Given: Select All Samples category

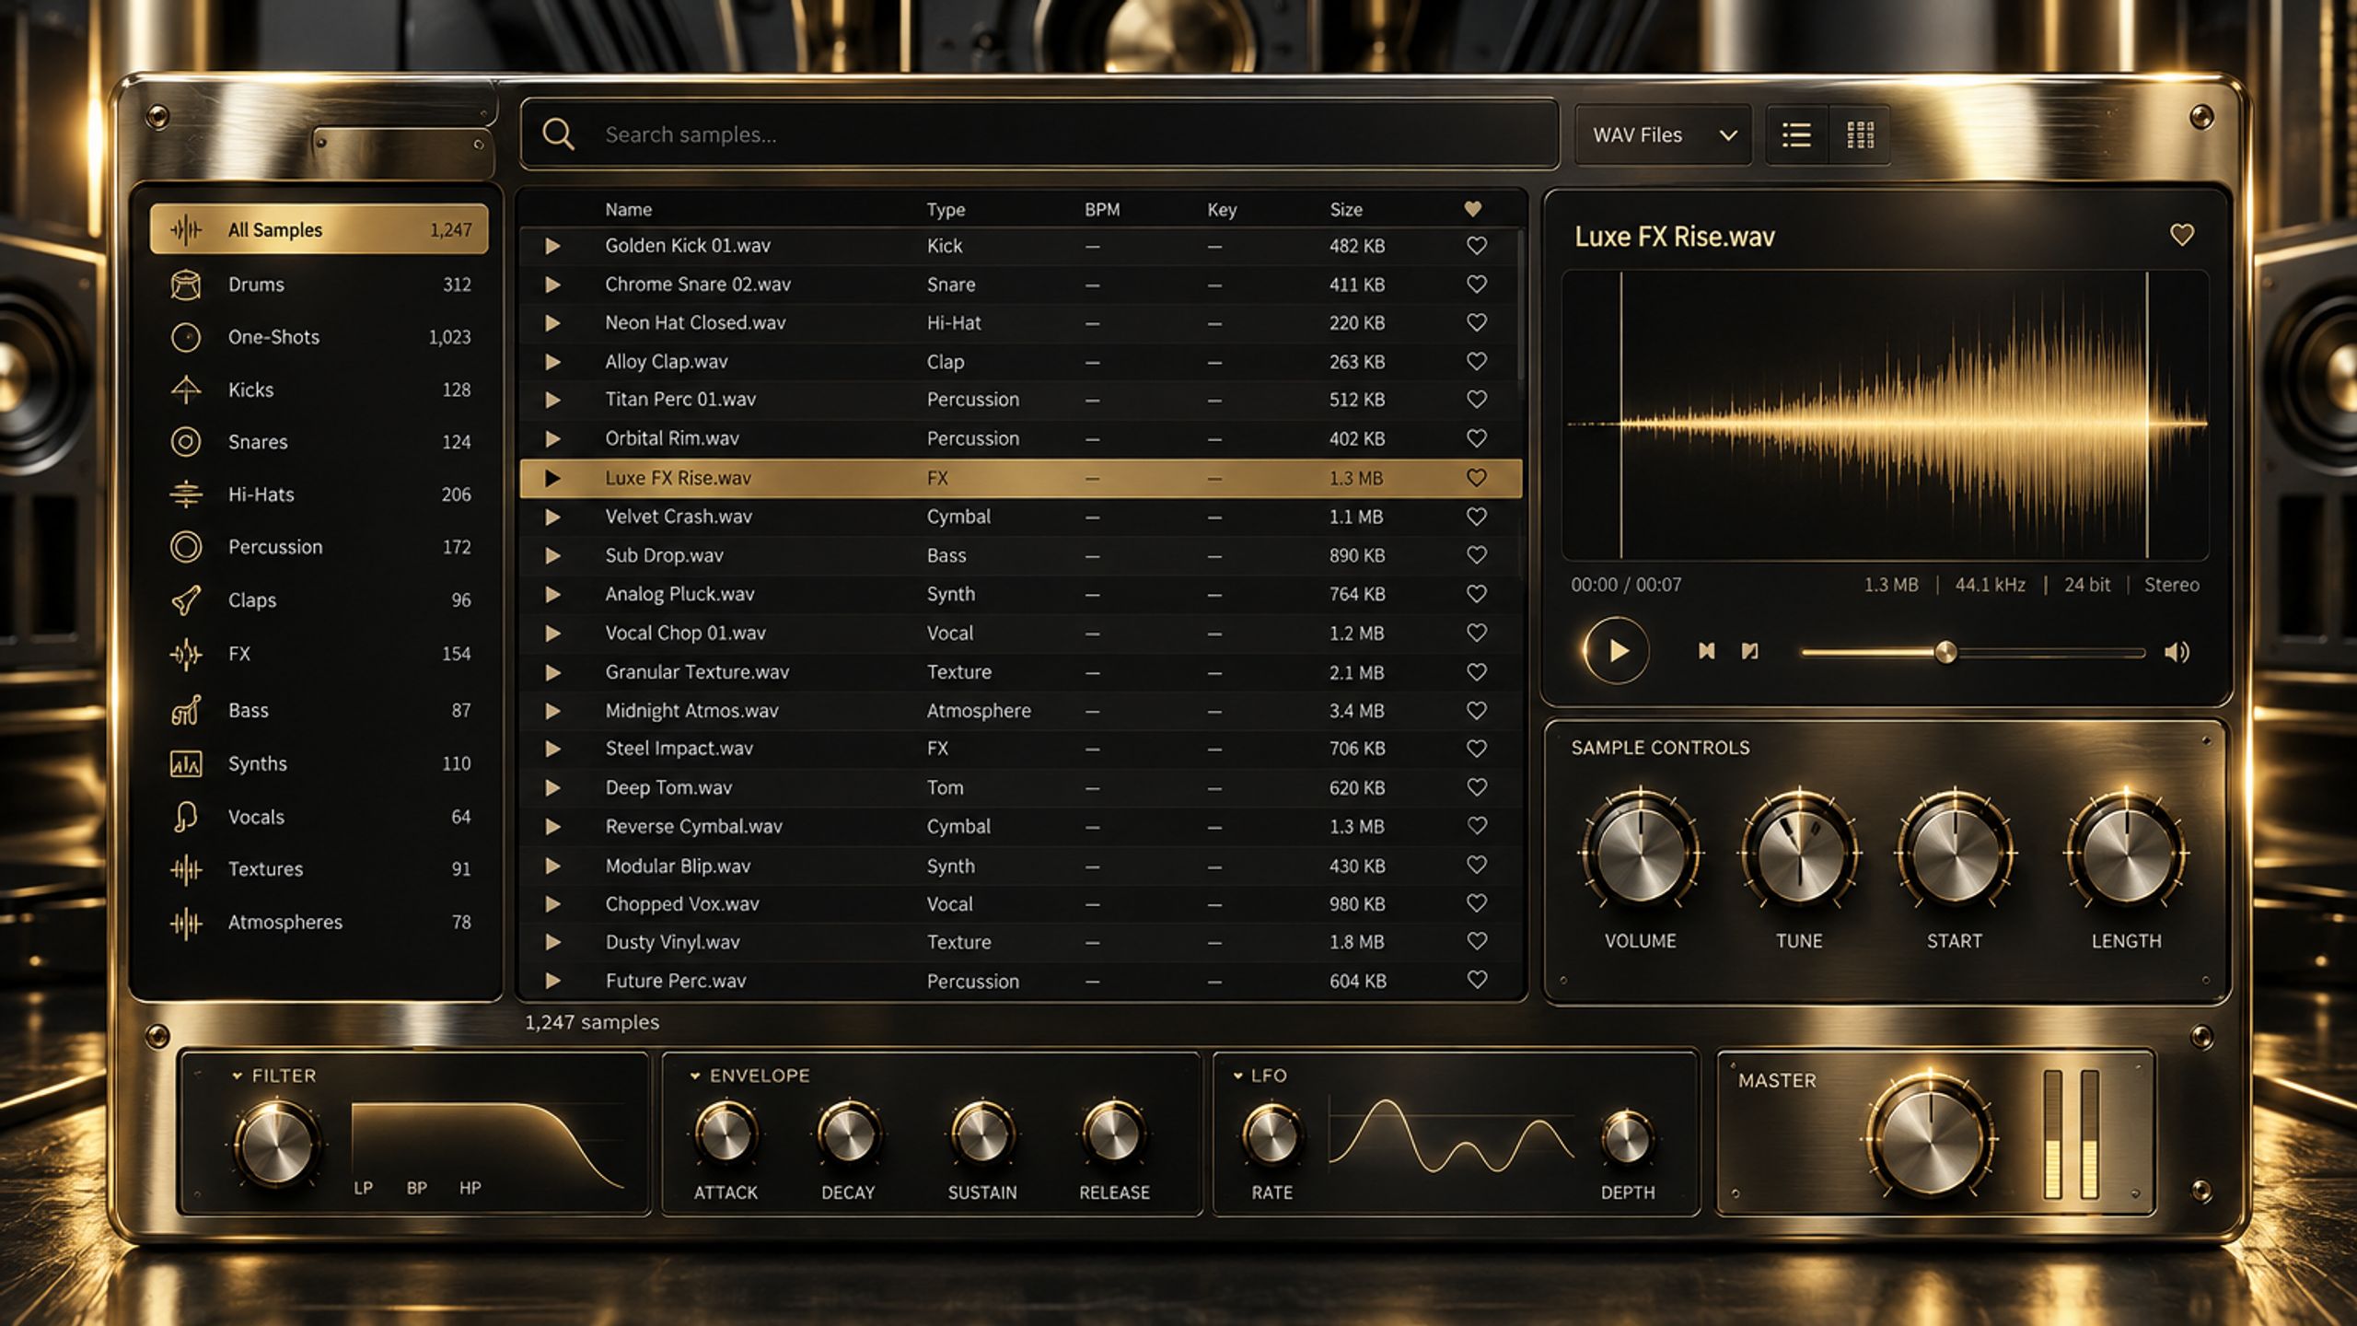Looking at the screenshot, I should tap(319, 229).
